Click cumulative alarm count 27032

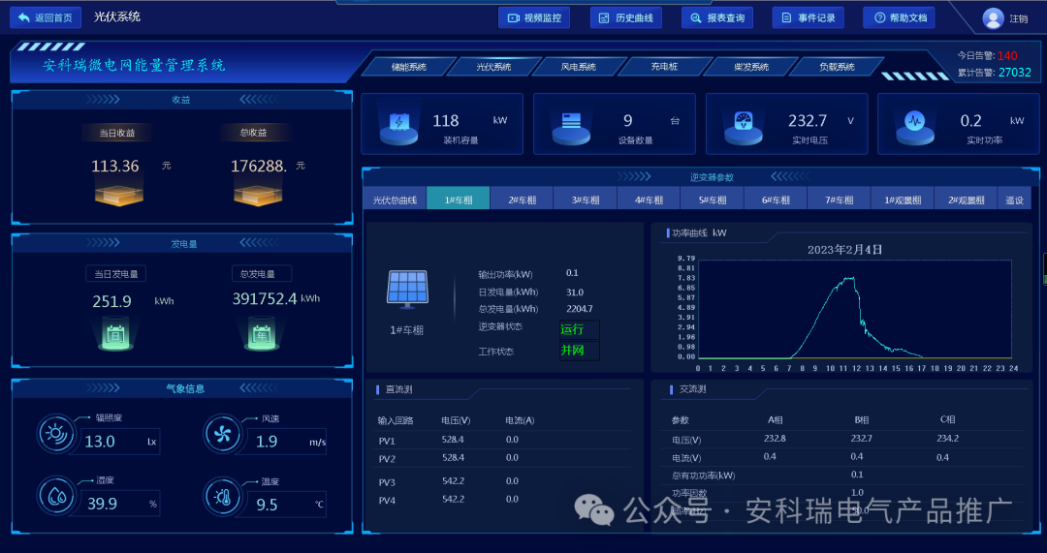point(1014,72)
